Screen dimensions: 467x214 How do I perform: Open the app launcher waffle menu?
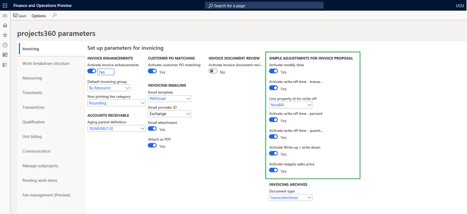pyautogui.click(x=5, y=5)
